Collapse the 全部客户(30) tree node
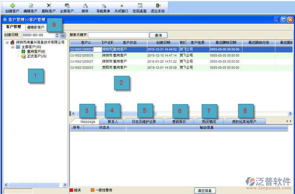 [13, 47]
